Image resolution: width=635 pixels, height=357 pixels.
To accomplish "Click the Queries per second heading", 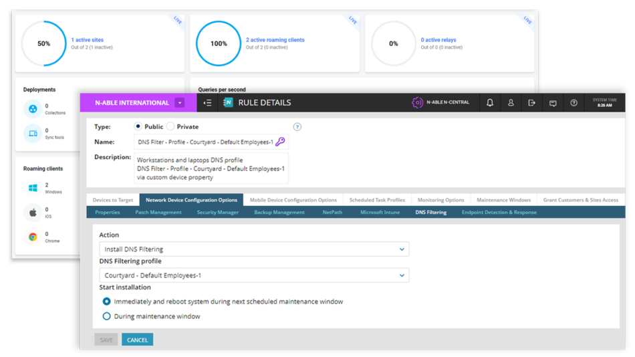I will point(221,90).
